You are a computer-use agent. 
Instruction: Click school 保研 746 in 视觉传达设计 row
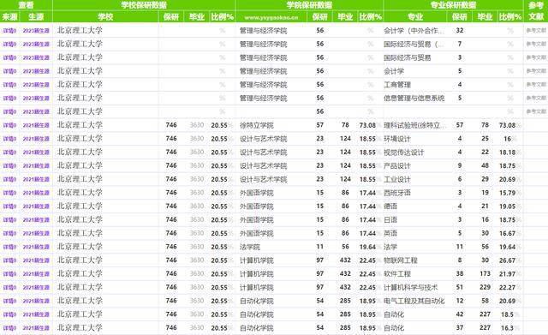click(x=171, y=153)
